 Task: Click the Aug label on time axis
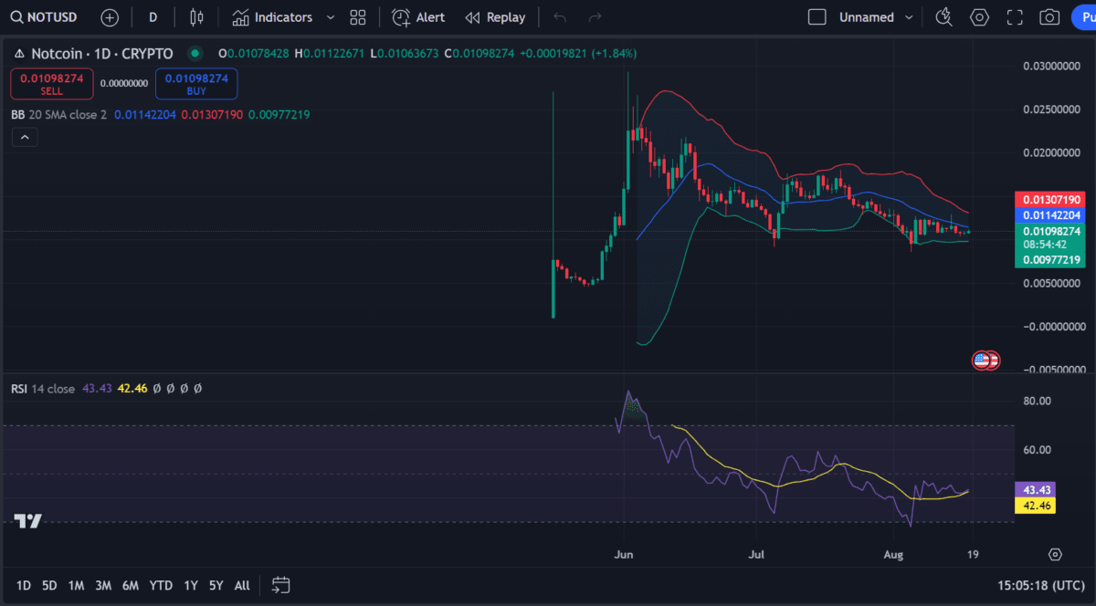click(895, 554)
